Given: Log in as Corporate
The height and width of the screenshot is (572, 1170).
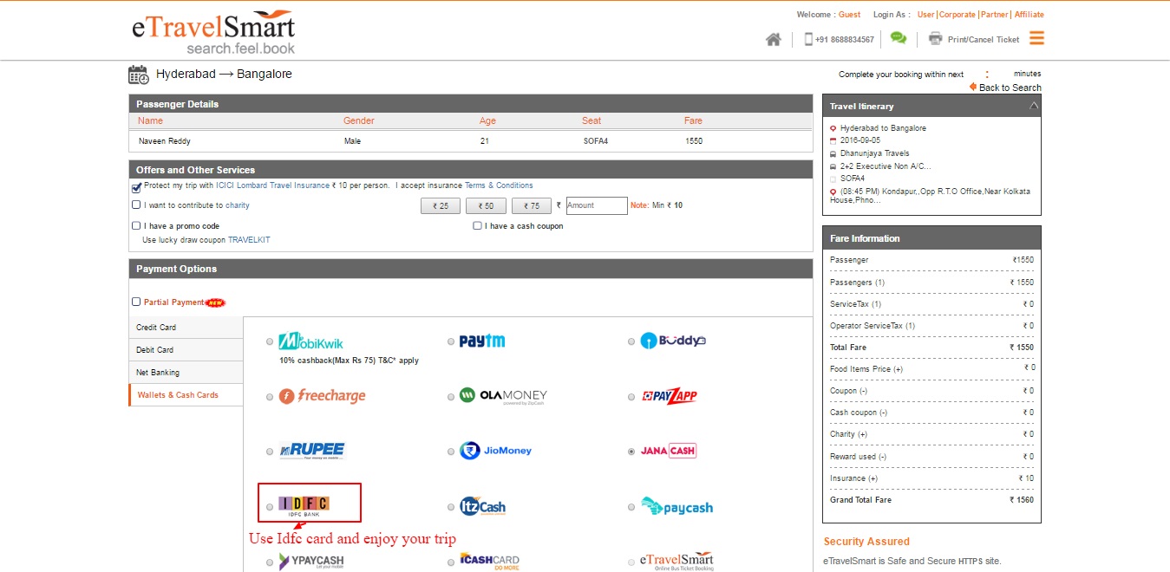Looking at the screenshot, I should point(958,15).
